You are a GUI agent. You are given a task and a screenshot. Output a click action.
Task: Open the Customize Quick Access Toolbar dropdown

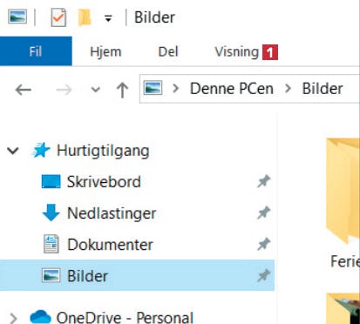coord(108,18)
